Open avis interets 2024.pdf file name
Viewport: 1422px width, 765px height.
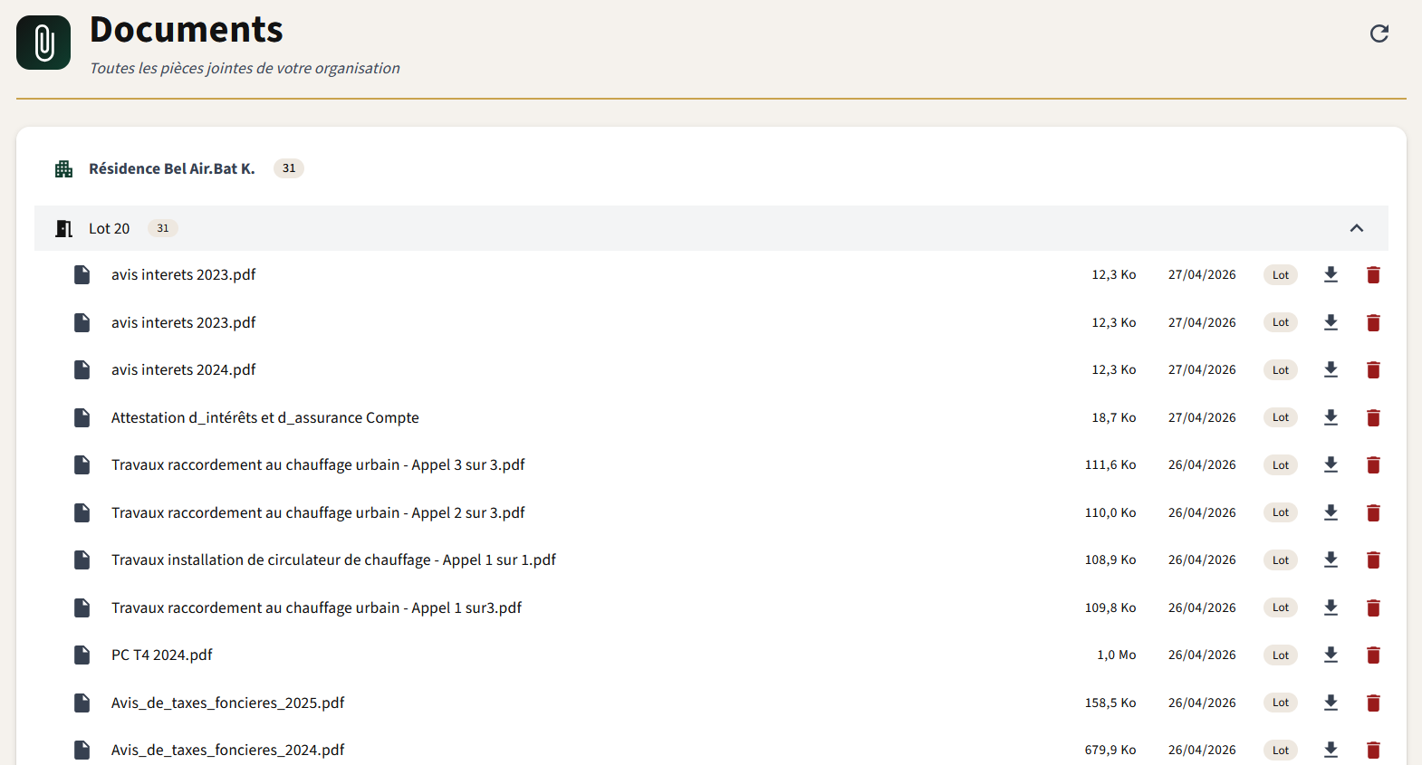pos(183,369)
